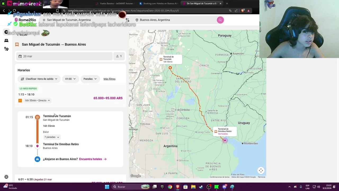
Task: Open the Kick app on the taskbar
Action: coord(217,187)
